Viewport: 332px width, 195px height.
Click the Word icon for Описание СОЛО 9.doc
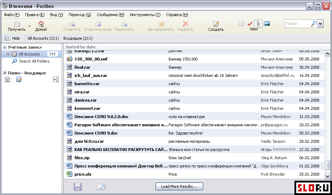point(69,133)
